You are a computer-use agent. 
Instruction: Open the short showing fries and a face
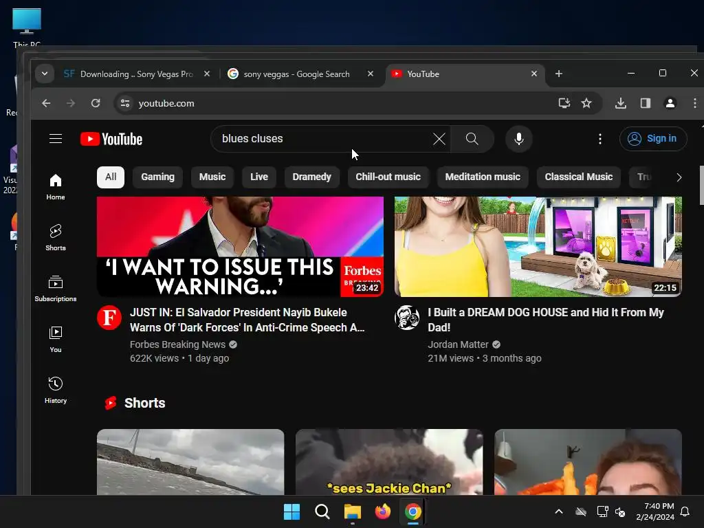point(588,462)
